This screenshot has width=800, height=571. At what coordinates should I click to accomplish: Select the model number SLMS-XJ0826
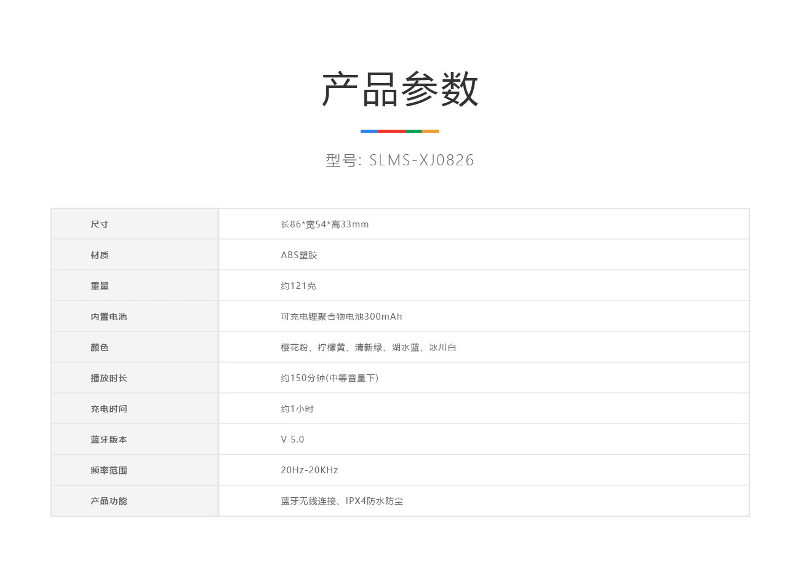422,160
